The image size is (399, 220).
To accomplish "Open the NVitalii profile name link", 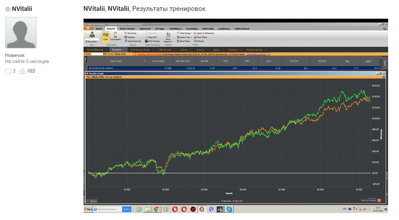I will tap(22, 9).
